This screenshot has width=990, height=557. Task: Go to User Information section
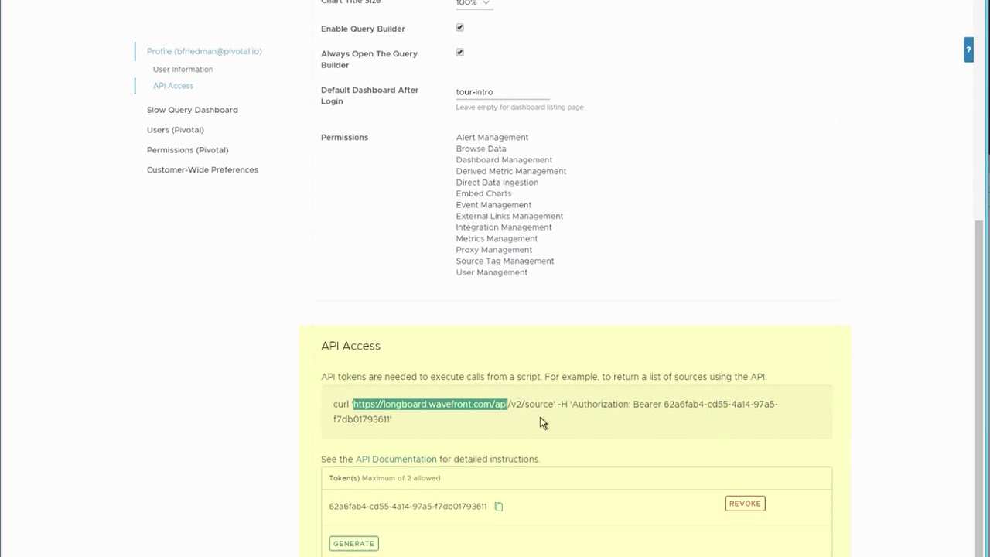pyautogui.click(x=183, y=70)
